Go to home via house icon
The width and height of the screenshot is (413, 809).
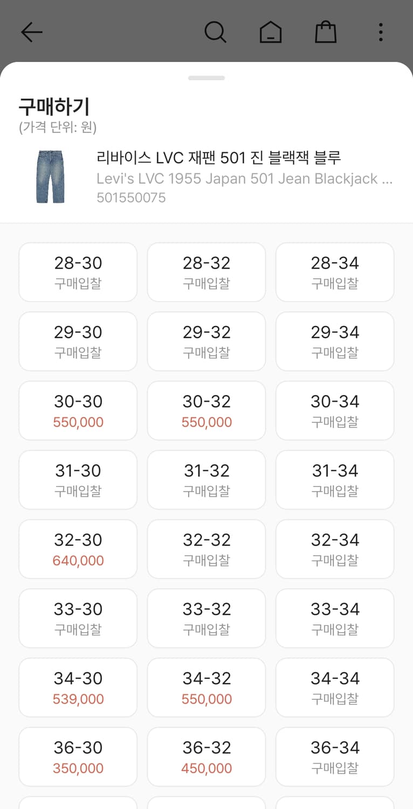pos(271,32)
